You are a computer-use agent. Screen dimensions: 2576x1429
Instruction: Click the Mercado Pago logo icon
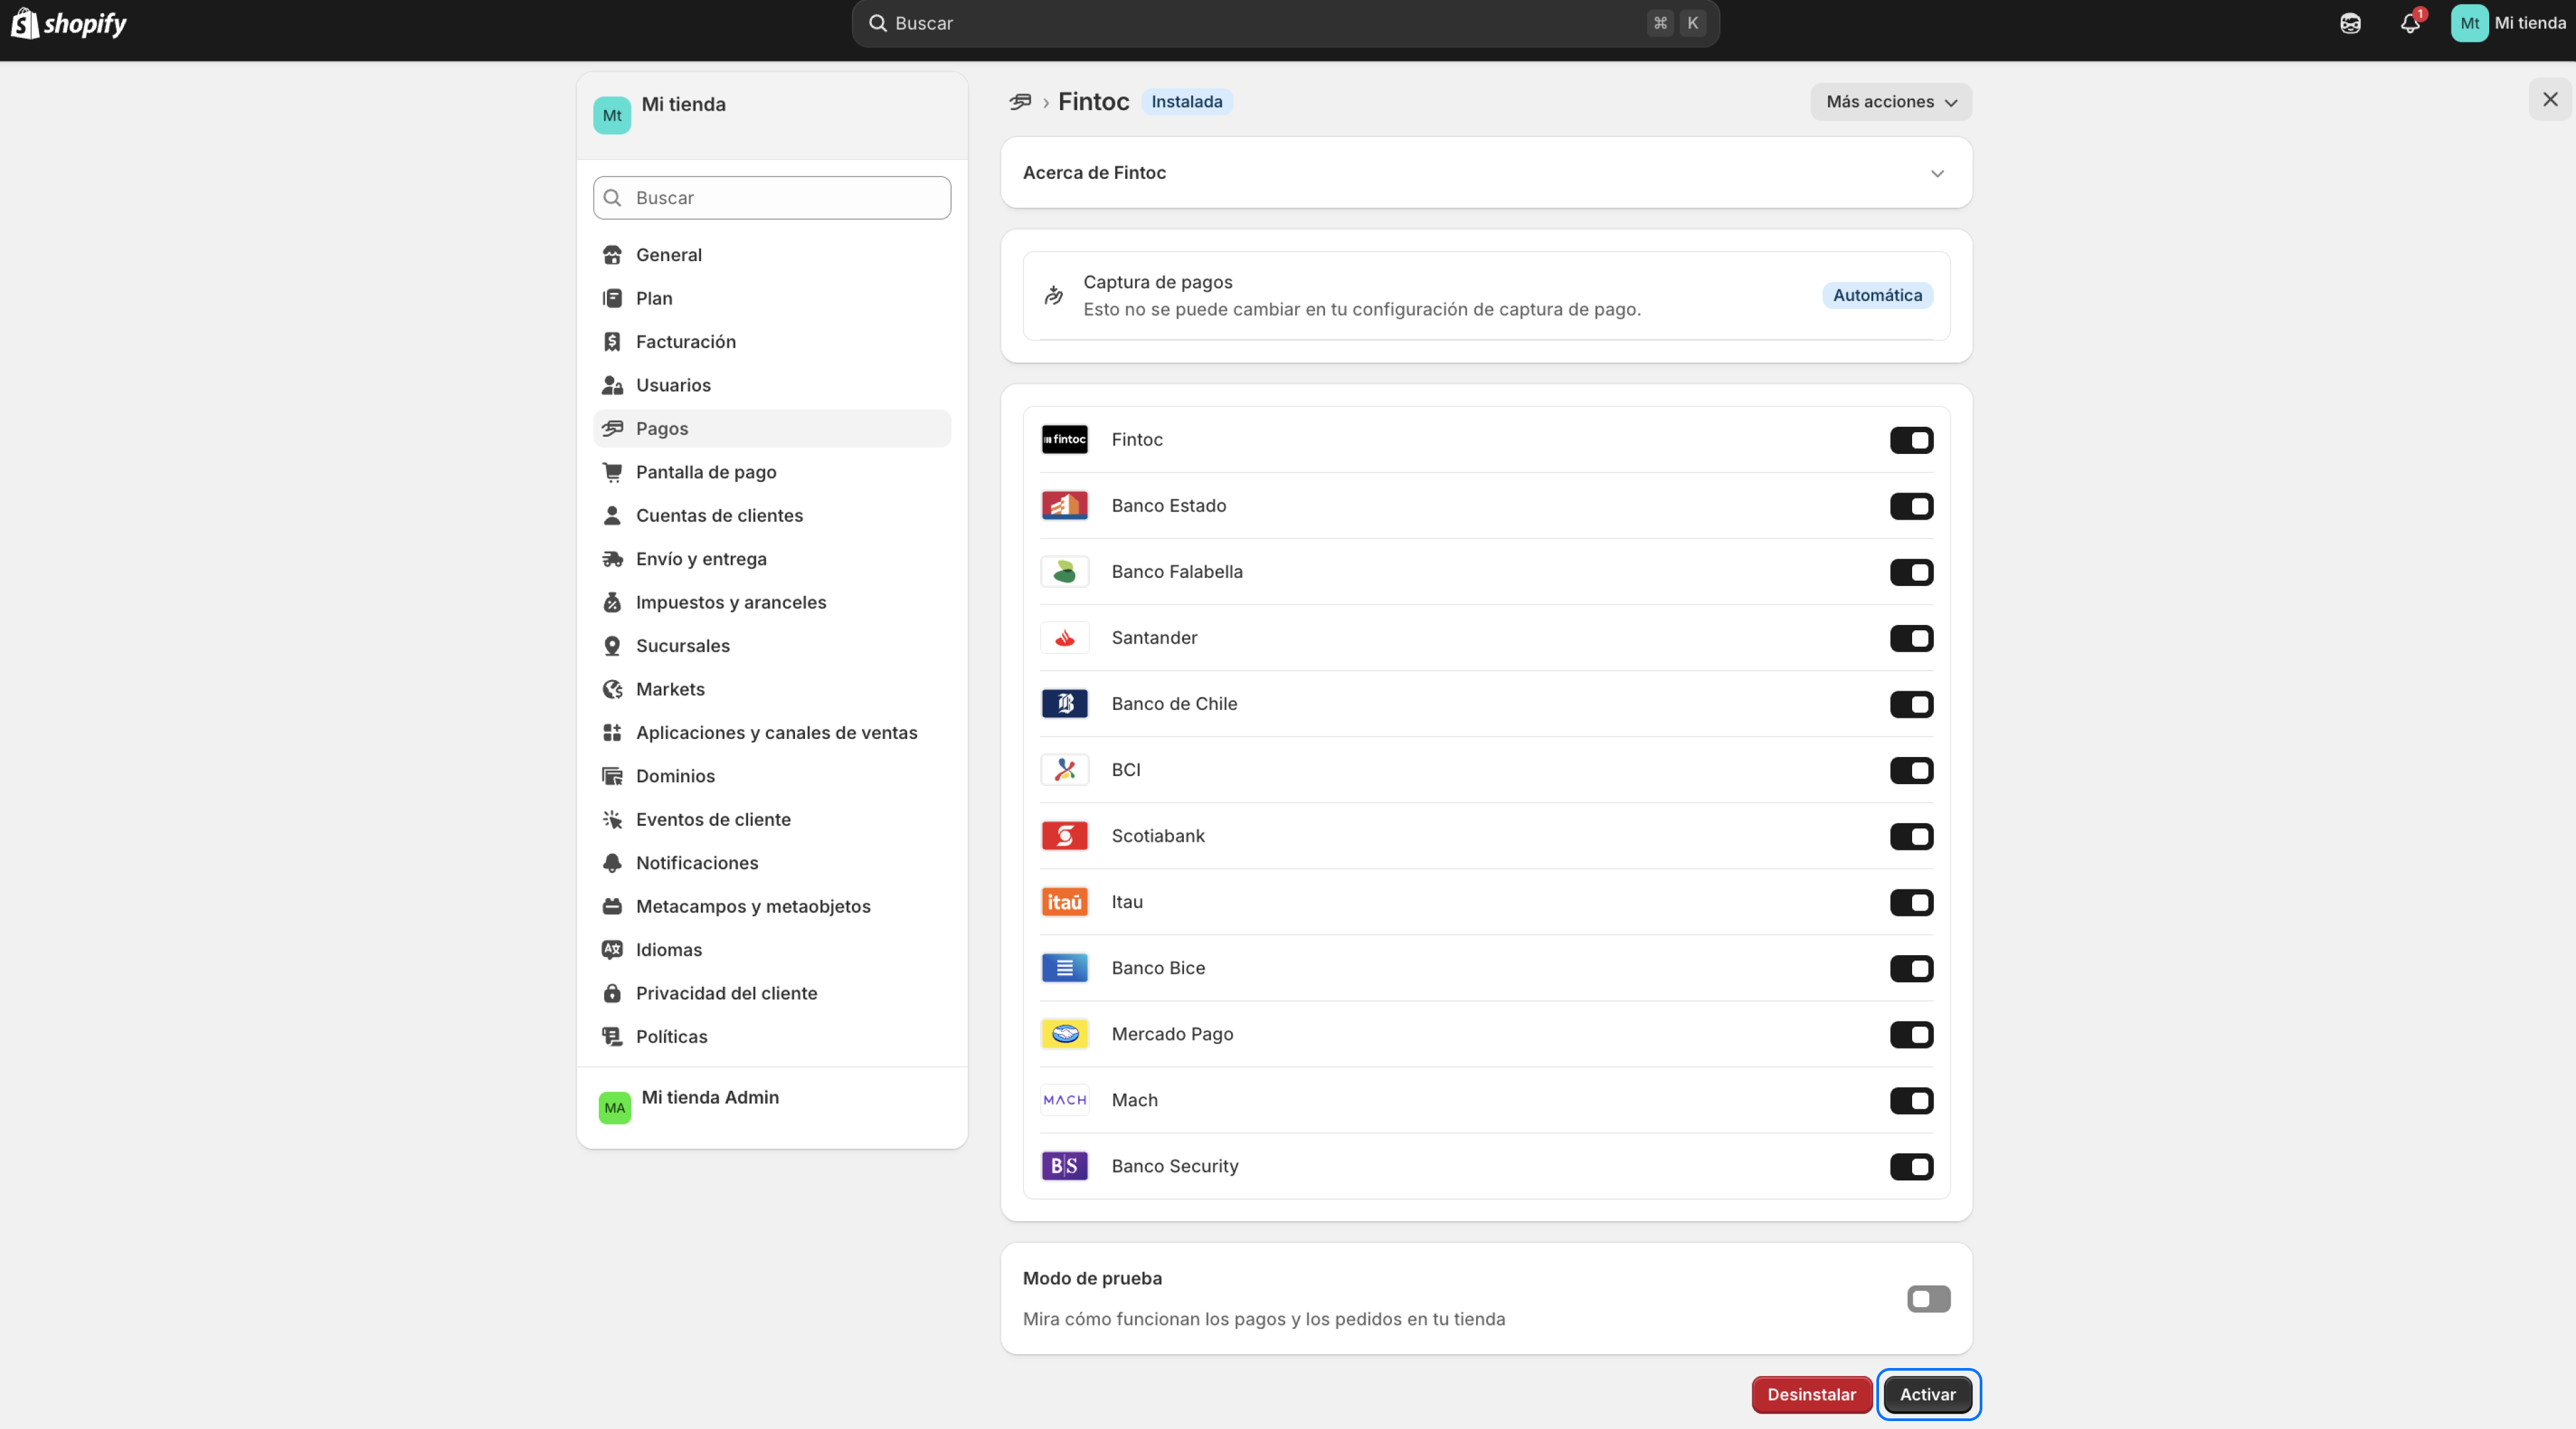click(x=1064, y=1034)
